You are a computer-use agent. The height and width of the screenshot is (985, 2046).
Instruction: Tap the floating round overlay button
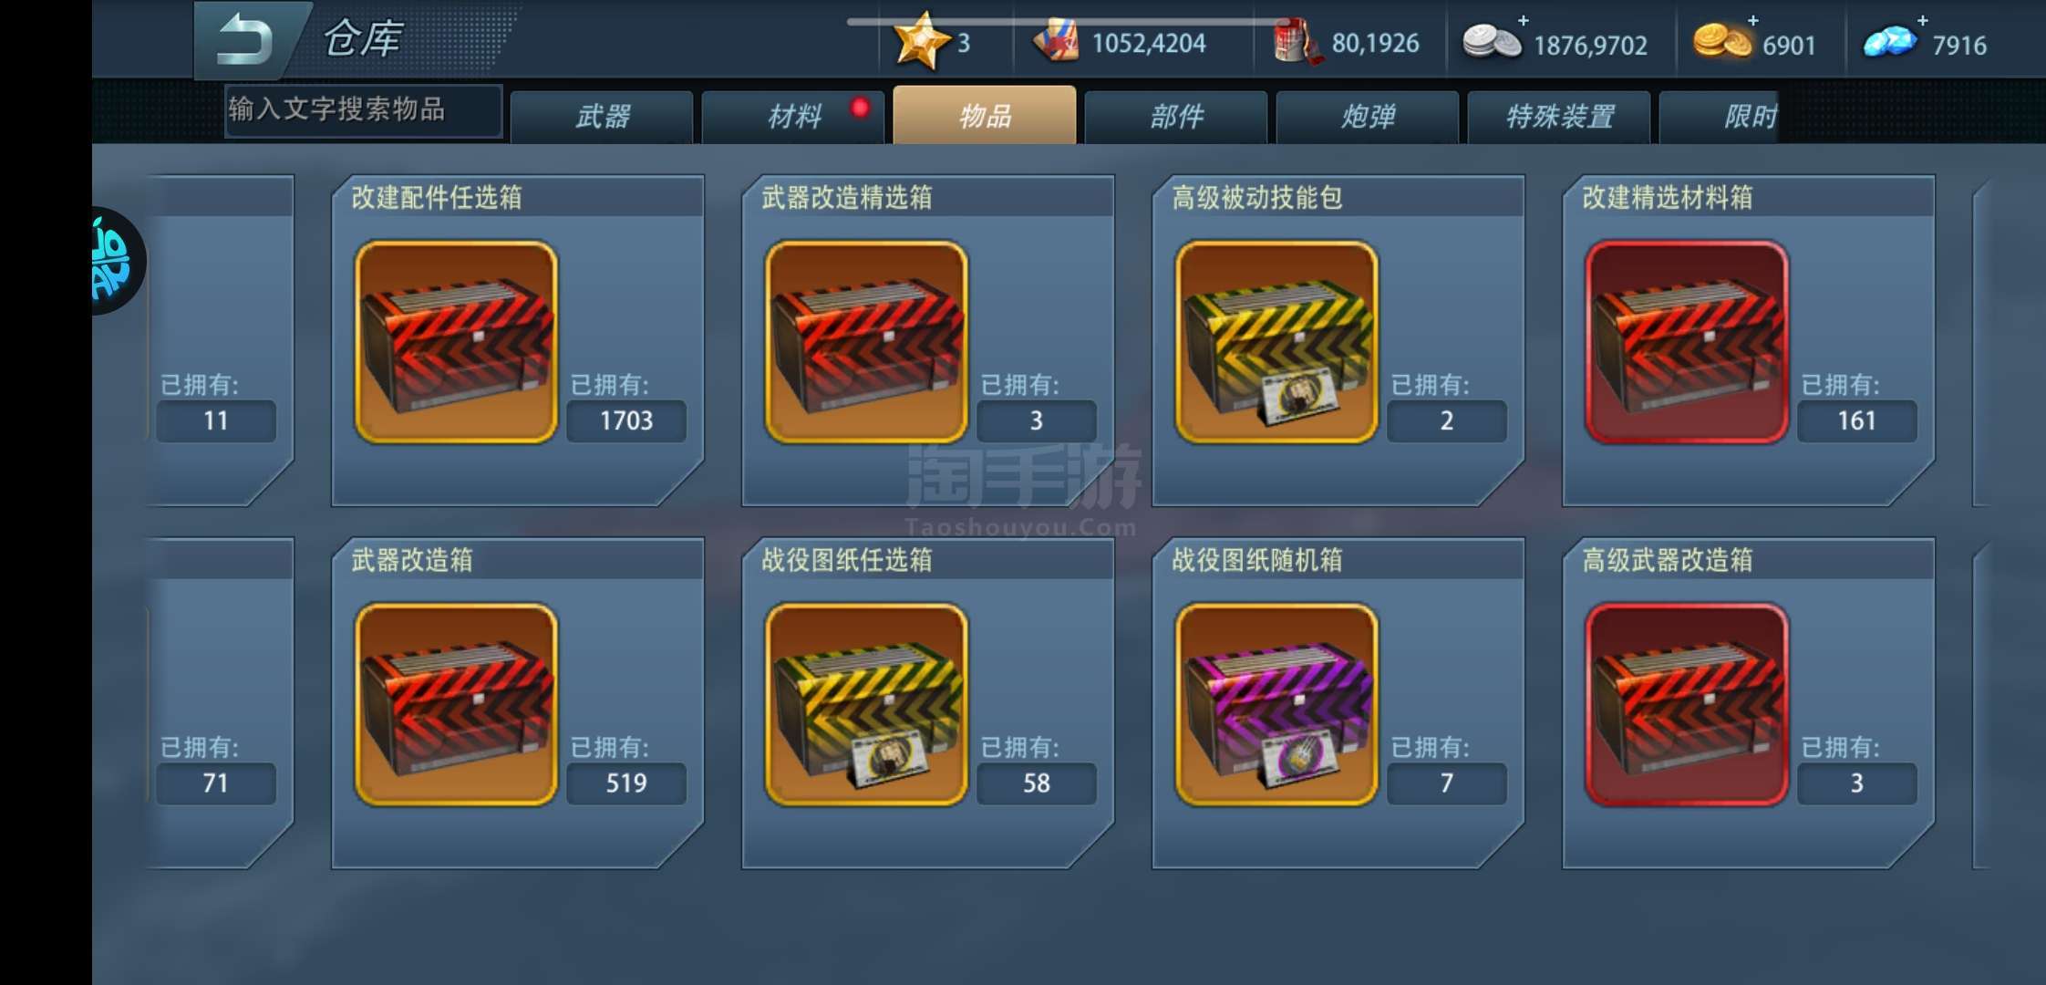tap(117, 262)
